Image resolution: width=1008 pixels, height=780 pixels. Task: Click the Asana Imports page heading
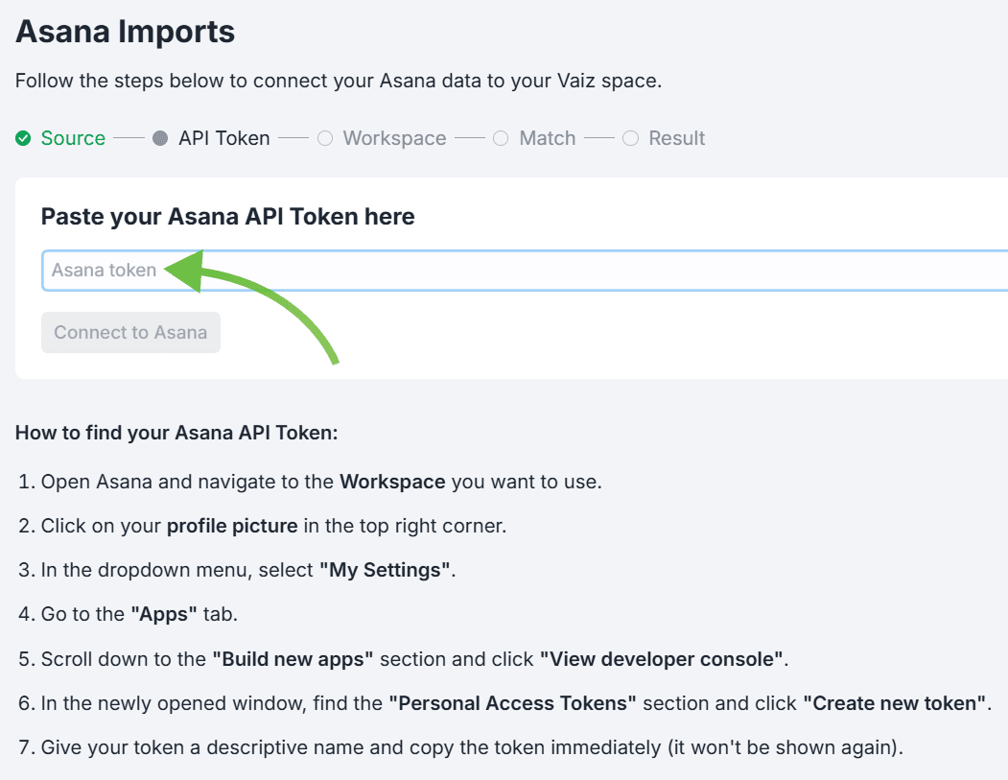click(x=126, y=32)
